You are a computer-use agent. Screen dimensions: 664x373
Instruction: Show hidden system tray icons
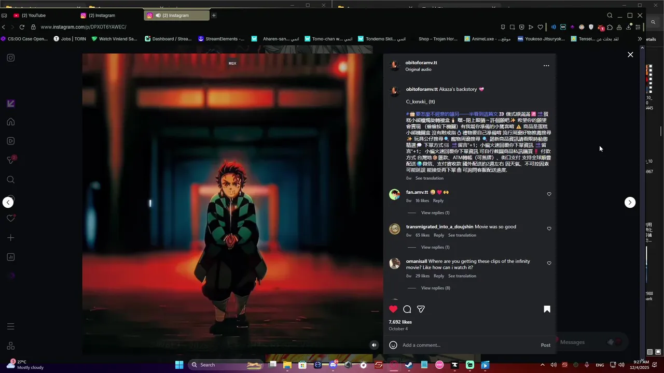click(x=543, y=365)
